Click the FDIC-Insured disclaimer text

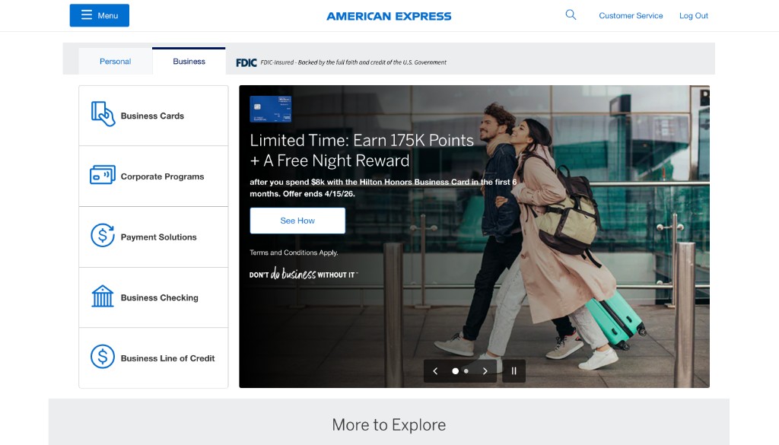[353, 62]
